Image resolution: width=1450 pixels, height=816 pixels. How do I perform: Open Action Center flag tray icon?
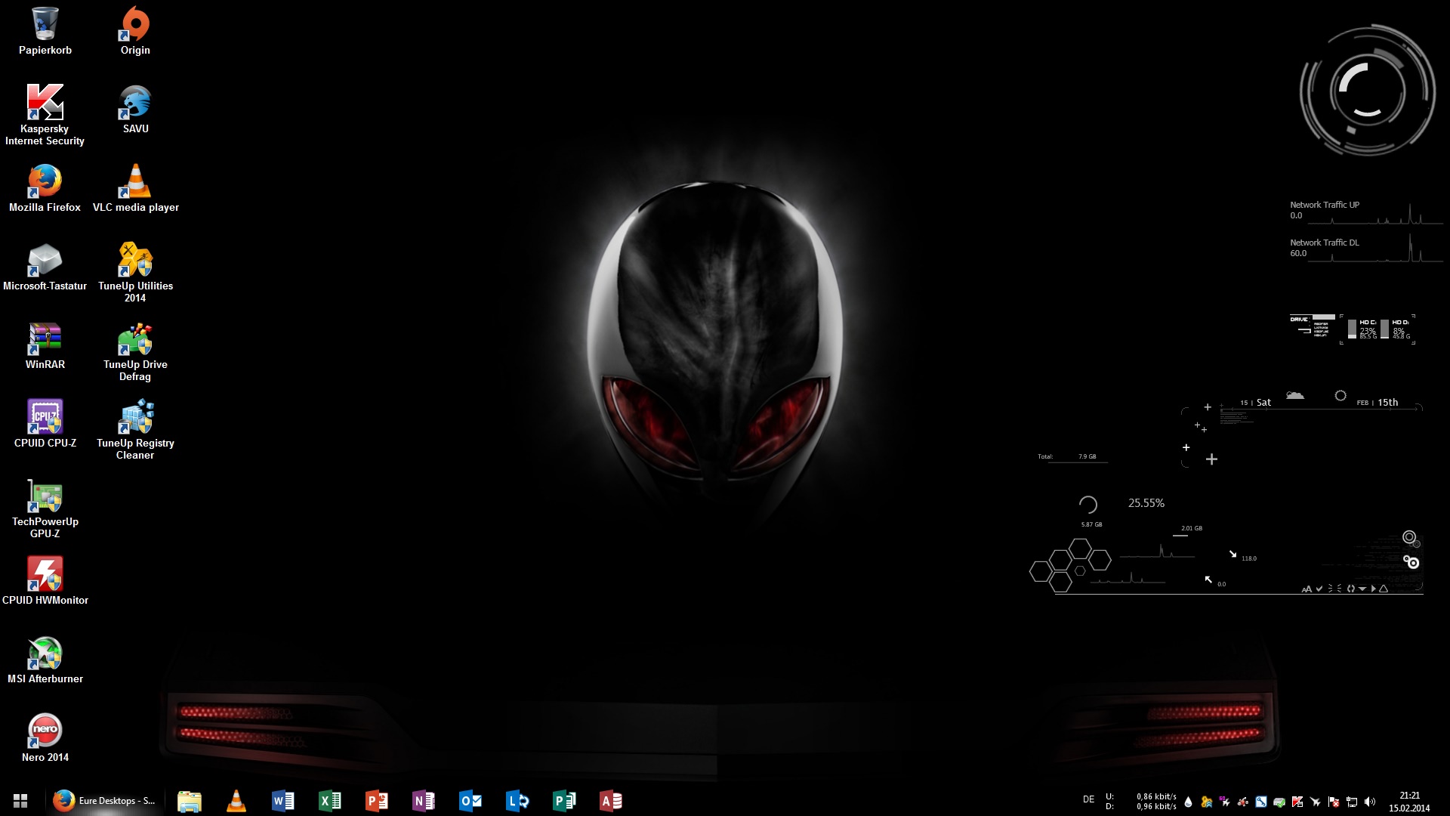tap(1334, 802)
